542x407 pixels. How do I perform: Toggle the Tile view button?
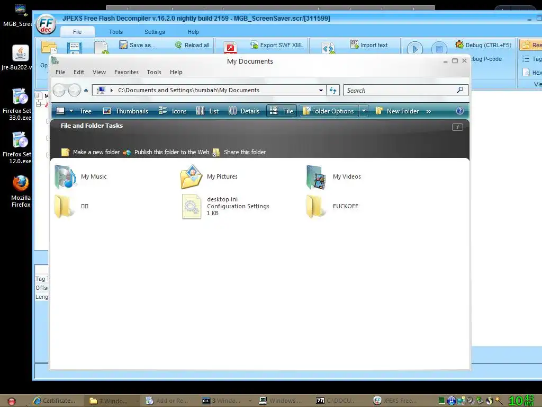(282, 111)
